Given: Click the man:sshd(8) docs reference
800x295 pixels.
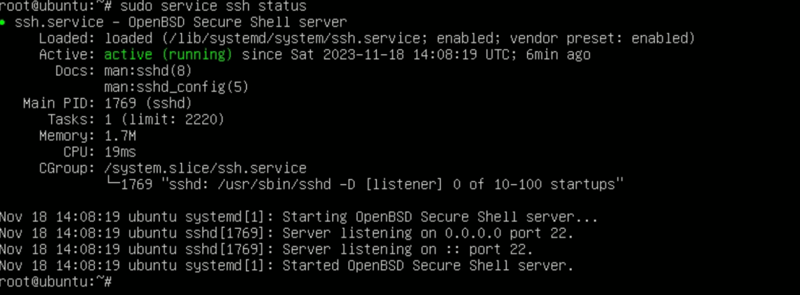Looking at the screenshot, I should (149, 71).
